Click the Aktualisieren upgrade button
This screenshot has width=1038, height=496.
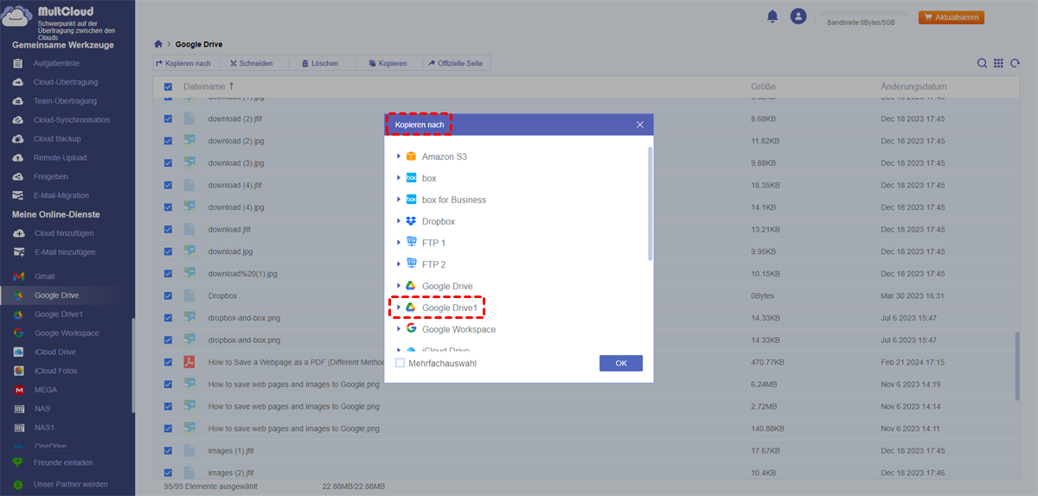point(951,17)
